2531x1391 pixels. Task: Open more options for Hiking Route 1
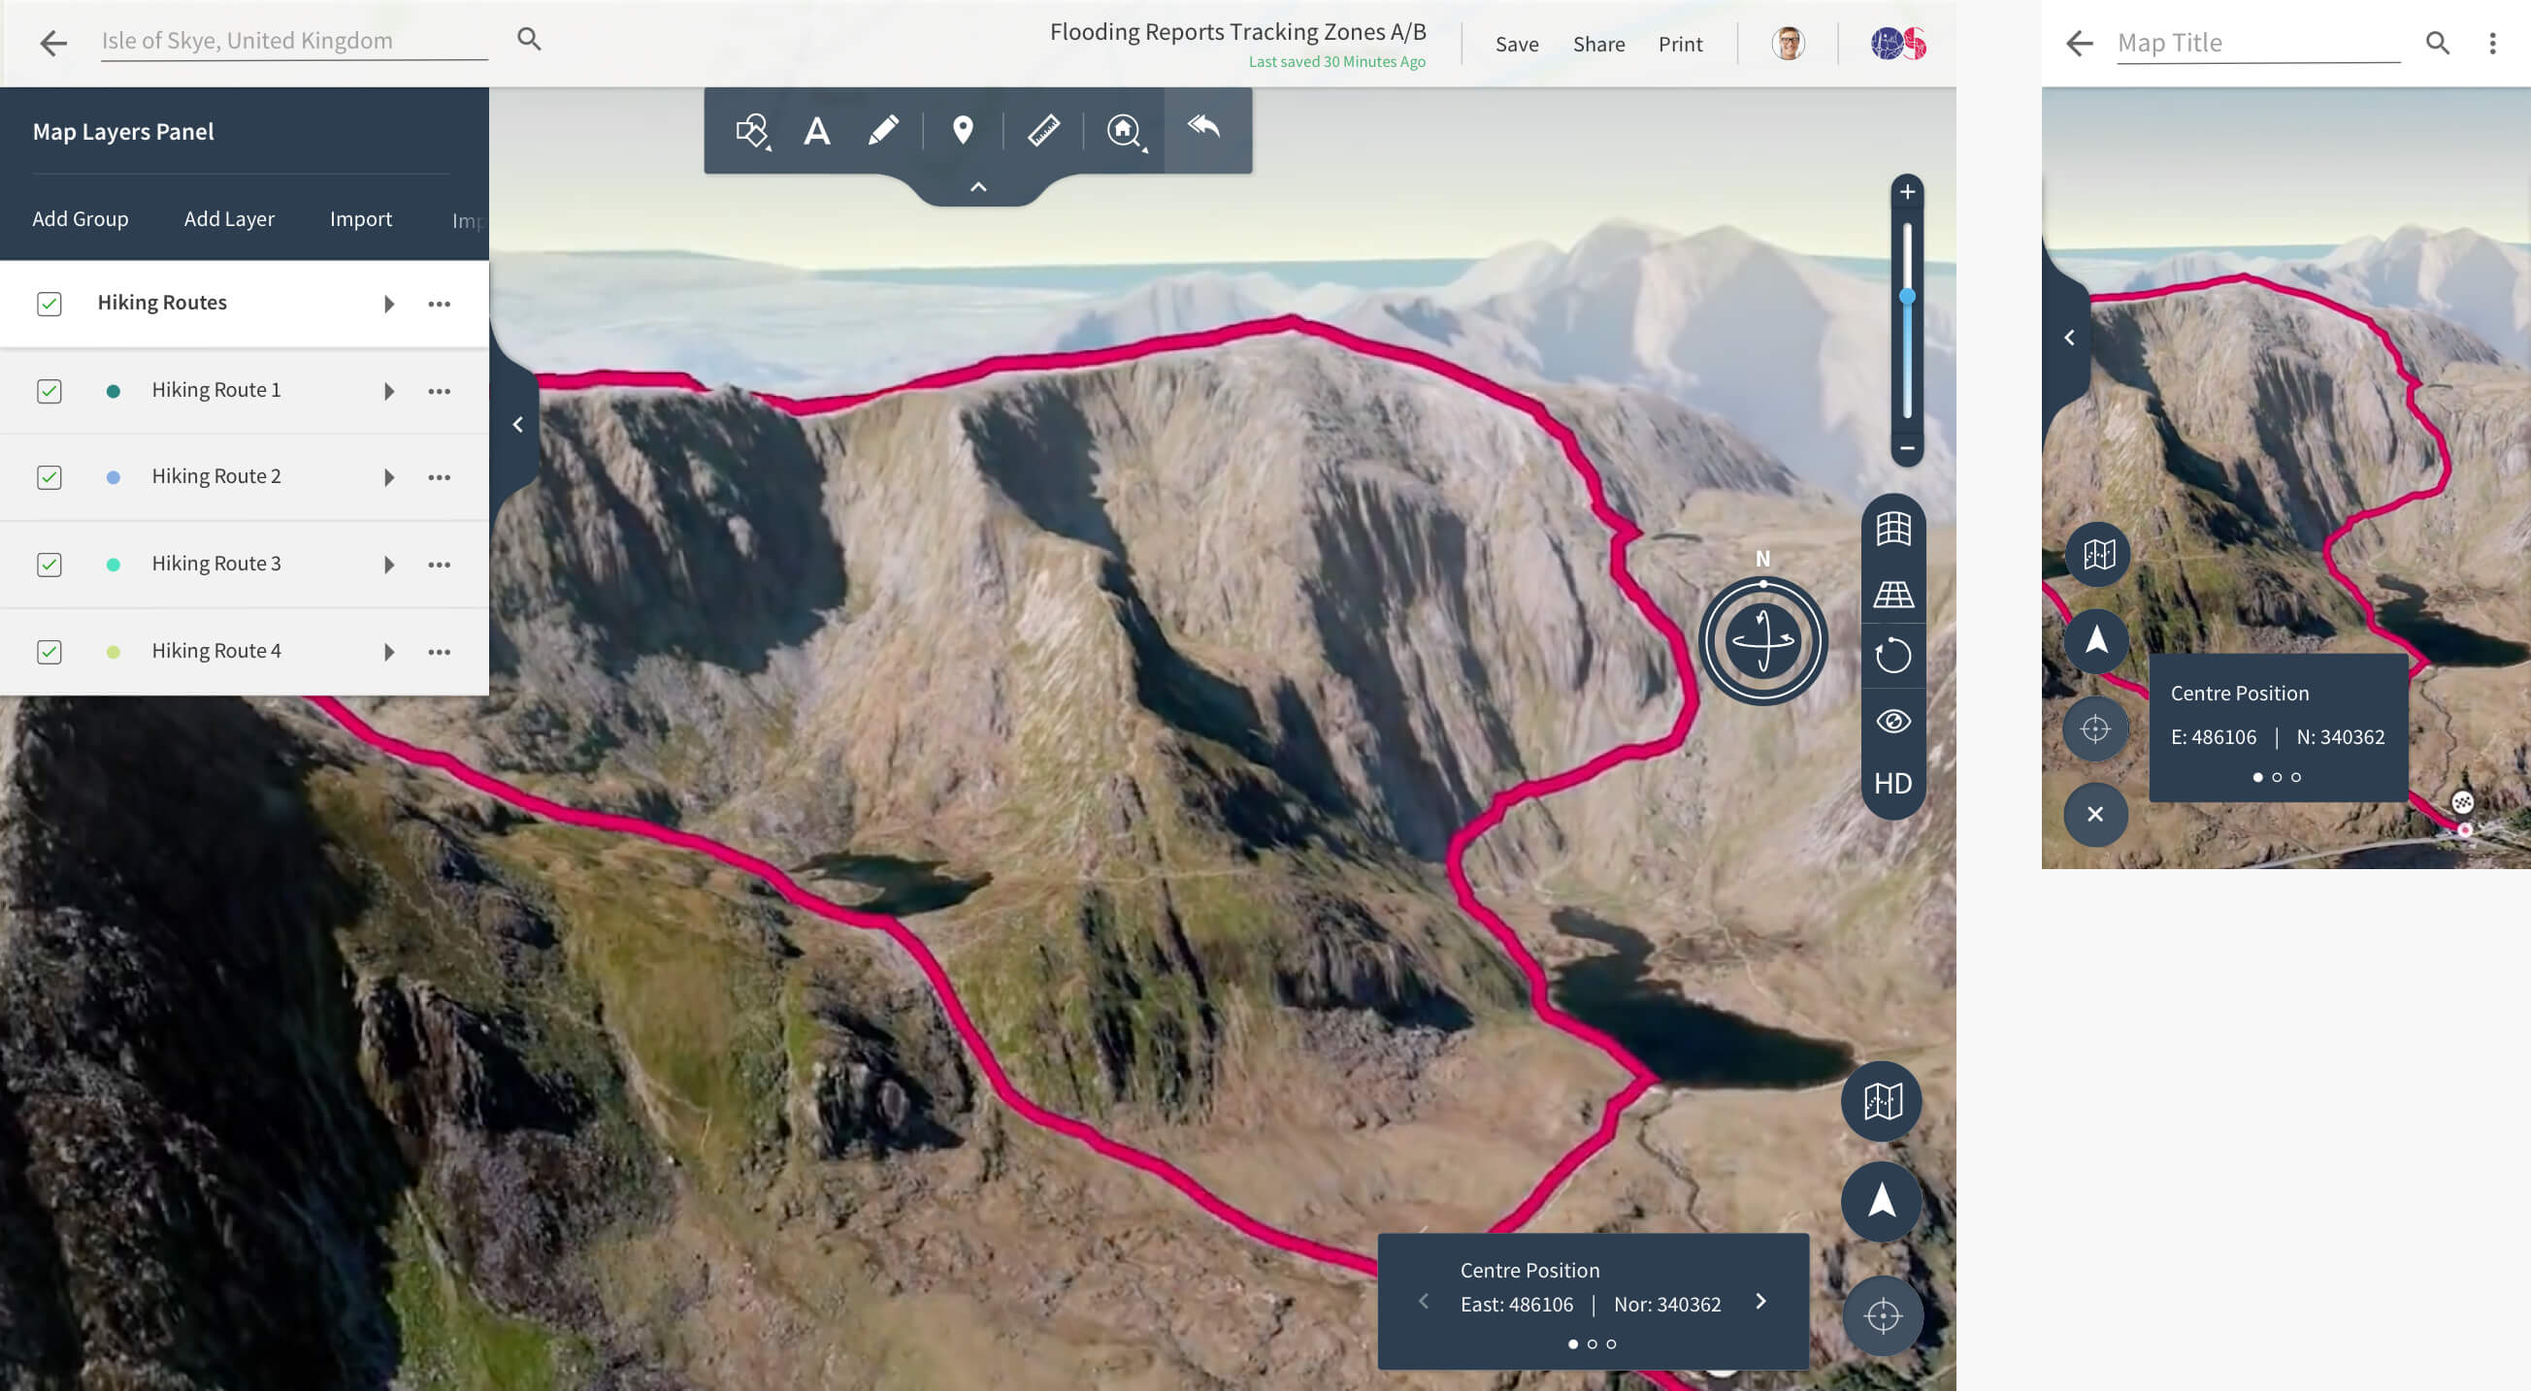[x=440, y=391]
